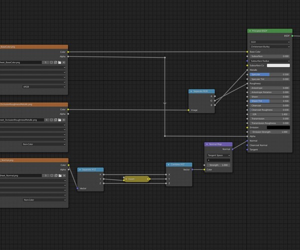Viewport: 300px width, 250px height.
Task: Click user count 5 on BaseColor image
Action: pos(45,62)
